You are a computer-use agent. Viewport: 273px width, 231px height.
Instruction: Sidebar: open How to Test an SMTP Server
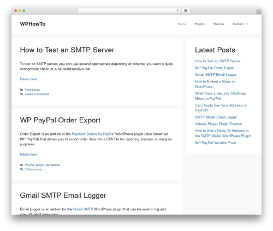pos(218,61)
